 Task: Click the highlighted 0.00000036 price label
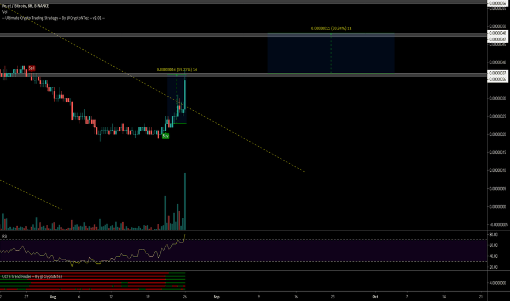[x=497, y=79]
